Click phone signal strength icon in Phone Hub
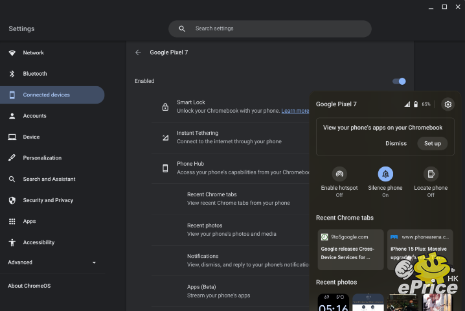 pyautogui.click(x=407, y=104)
